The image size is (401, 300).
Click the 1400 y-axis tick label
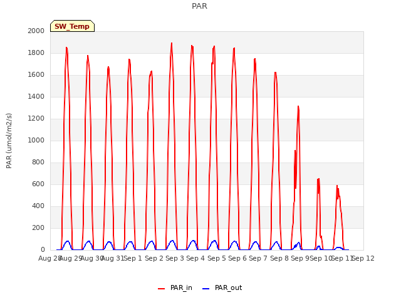click(36, 97)
